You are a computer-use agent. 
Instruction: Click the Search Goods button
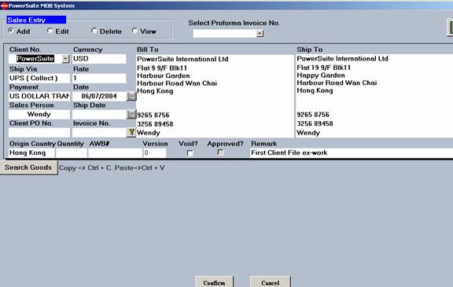(x=28, y=167)
